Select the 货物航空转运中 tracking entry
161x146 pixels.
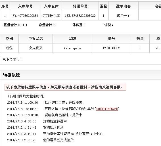coord(37,121)
